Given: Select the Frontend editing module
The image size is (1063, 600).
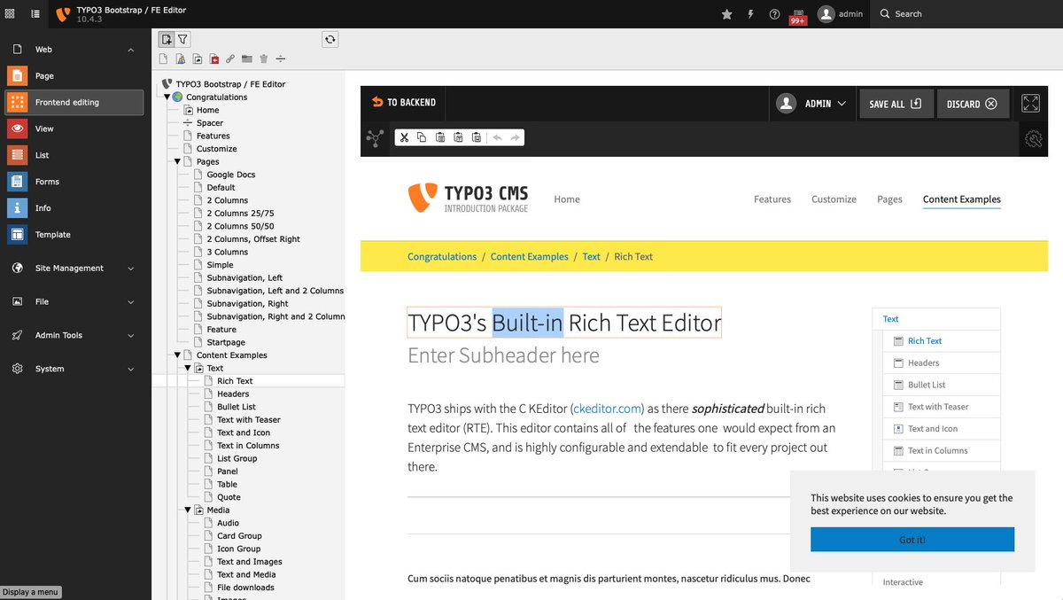Looking at the screenshot, I should [x=73, y=103].
